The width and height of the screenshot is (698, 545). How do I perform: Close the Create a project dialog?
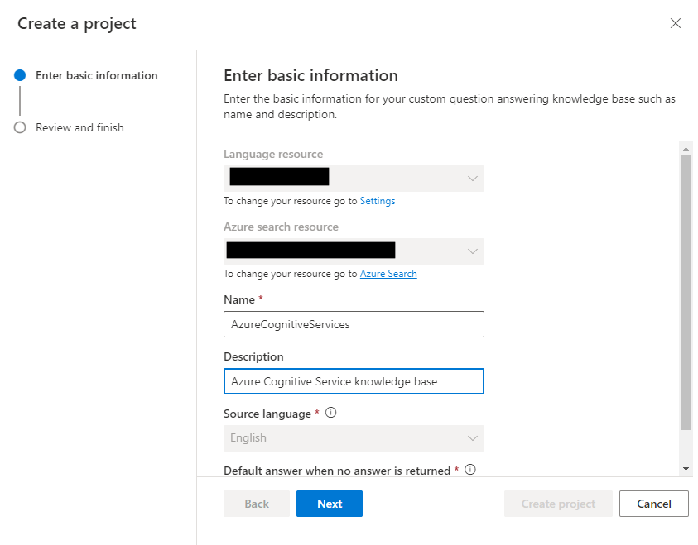676,23
